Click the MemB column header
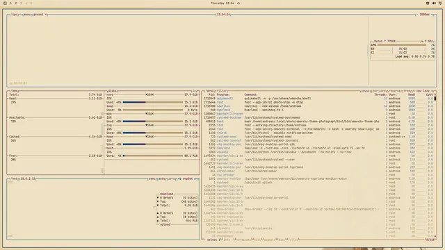This screenshot has width=445, height=250. point(412,94)
